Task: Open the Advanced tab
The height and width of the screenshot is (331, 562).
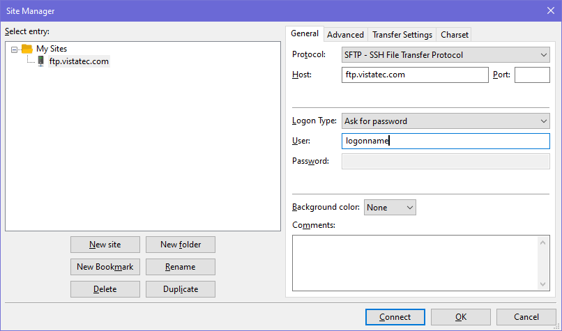Action: pos(346,35)
